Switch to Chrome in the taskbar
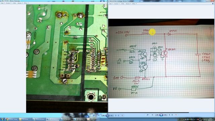Viewport: 215px width, 121px height. point(12,119)
